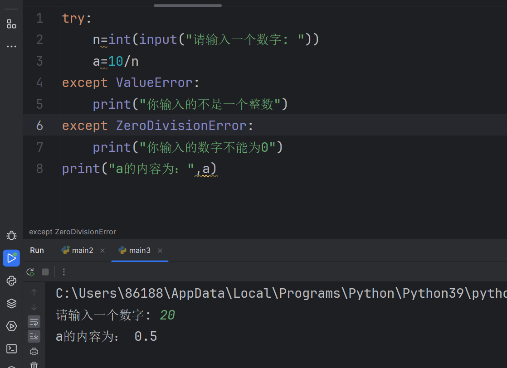507x368 pixels.
Task: Close the main2 run tab
Action: (102, 251)
